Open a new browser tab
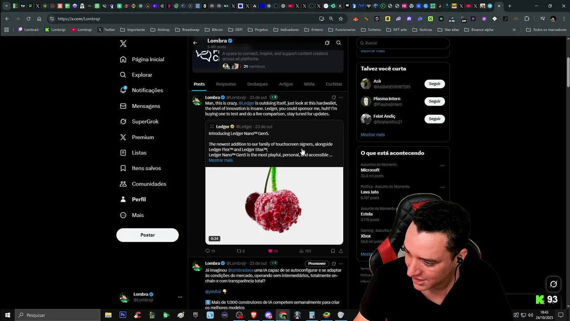 (x=509, y=6)
